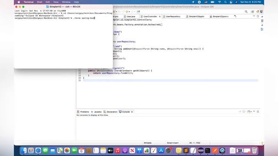Click the cursor position 35 : 1 status entry
The width and height of the screenshot is (278, 156).
pos(195,143)
